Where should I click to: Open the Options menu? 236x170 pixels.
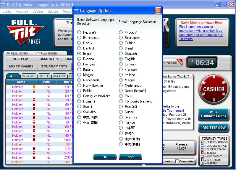53,11
